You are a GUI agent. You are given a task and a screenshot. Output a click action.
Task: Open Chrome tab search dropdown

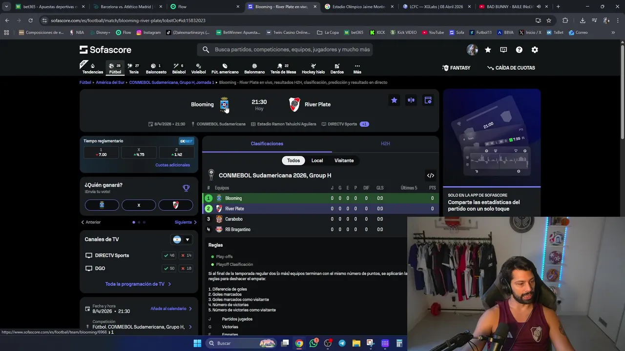[x=6, y=7]
